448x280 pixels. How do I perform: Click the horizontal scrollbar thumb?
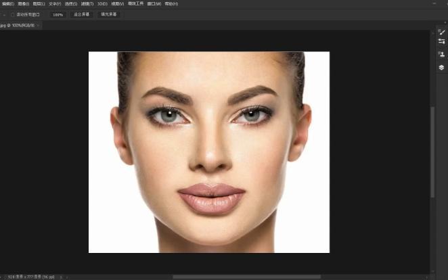pos(246,277)
